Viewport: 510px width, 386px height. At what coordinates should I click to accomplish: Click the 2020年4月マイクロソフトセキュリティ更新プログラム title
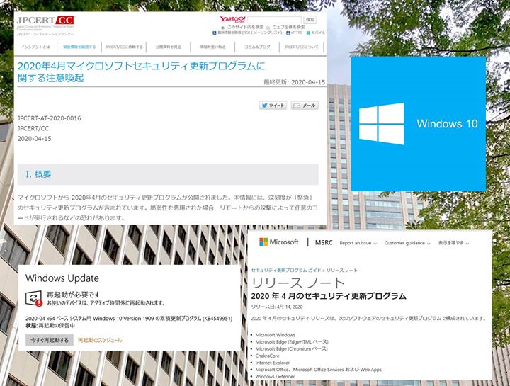click(141, 72)
